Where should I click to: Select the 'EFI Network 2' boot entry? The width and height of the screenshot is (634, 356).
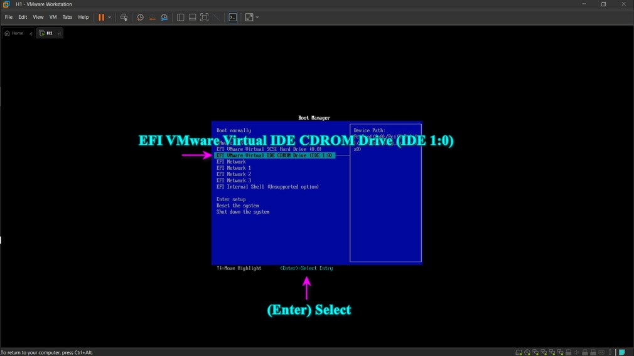pos(234,174)
